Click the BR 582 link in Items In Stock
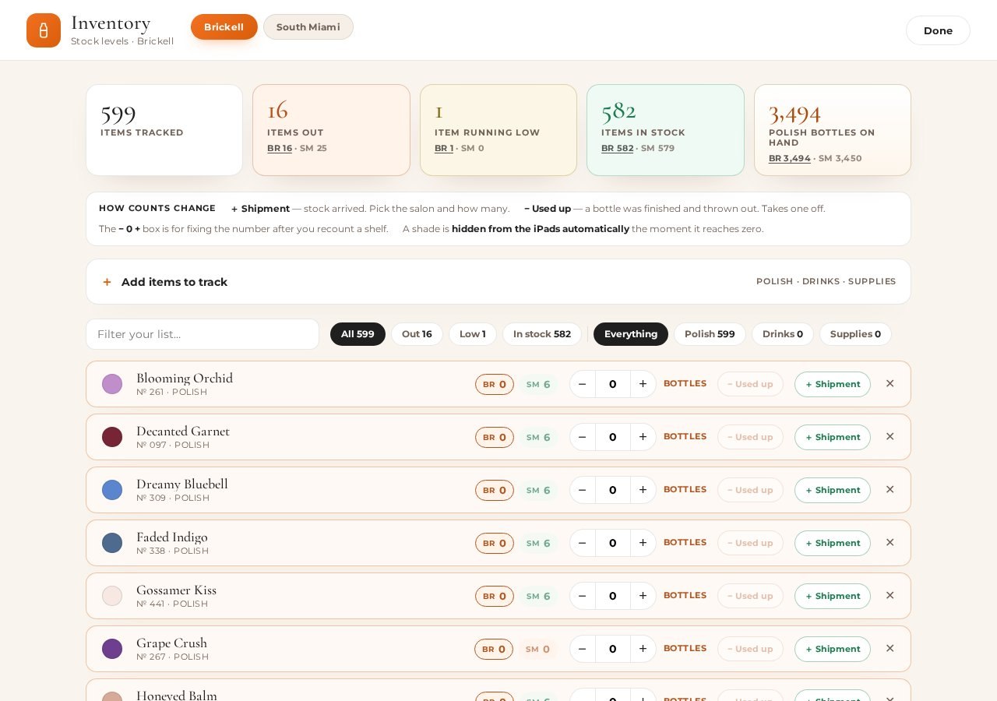Image resolution: width=997 pixels, height=701 pixels. [617, 148]
